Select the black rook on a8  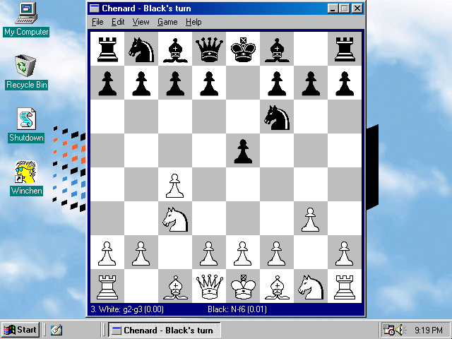pos(107,49)
